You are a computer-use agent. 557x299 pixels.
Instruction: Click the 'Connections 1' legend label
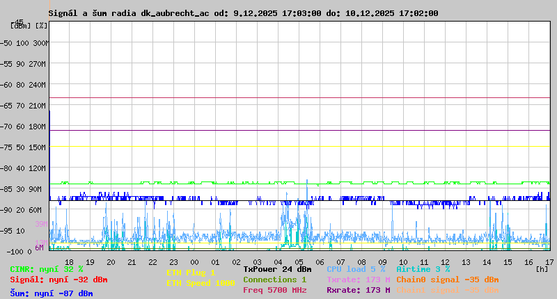275,280
